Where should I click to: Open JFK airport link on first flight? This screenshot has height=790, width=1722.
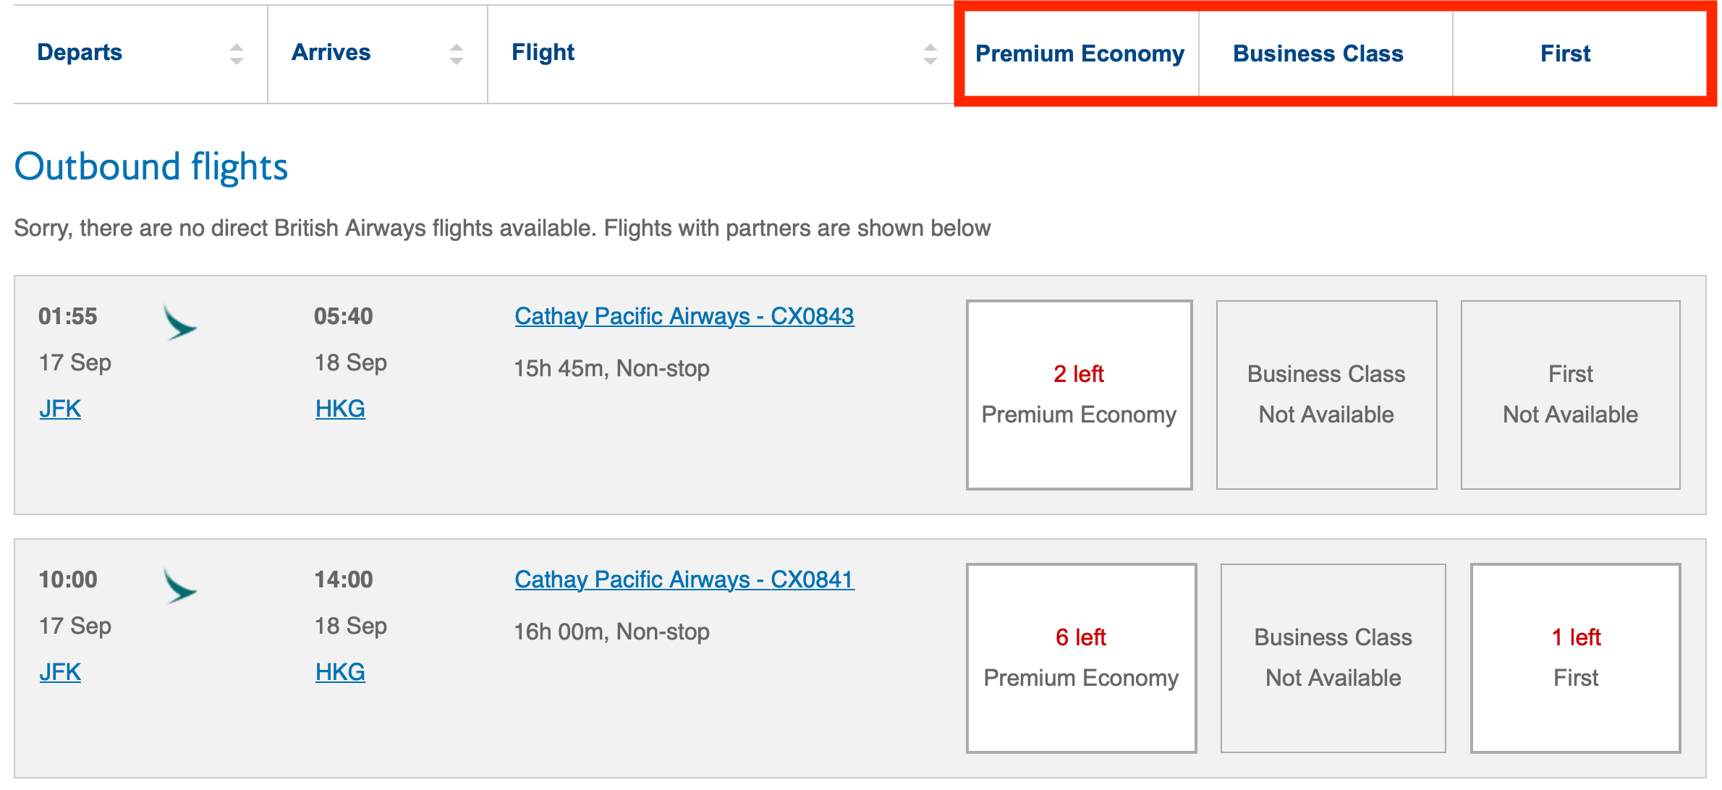click(60, 409)
